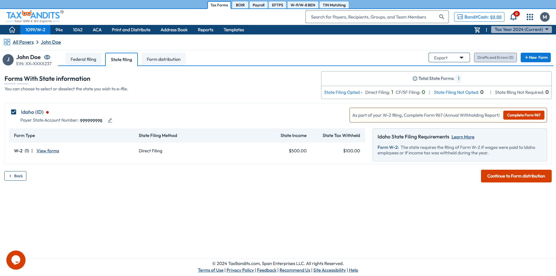Open the home dashboard icon
The height and width of the screenshot is (276, 556).
coord(12,30)
